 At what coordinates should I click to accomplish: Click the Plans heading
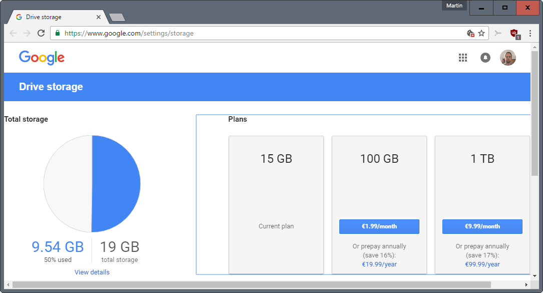(x=238, y=119)
